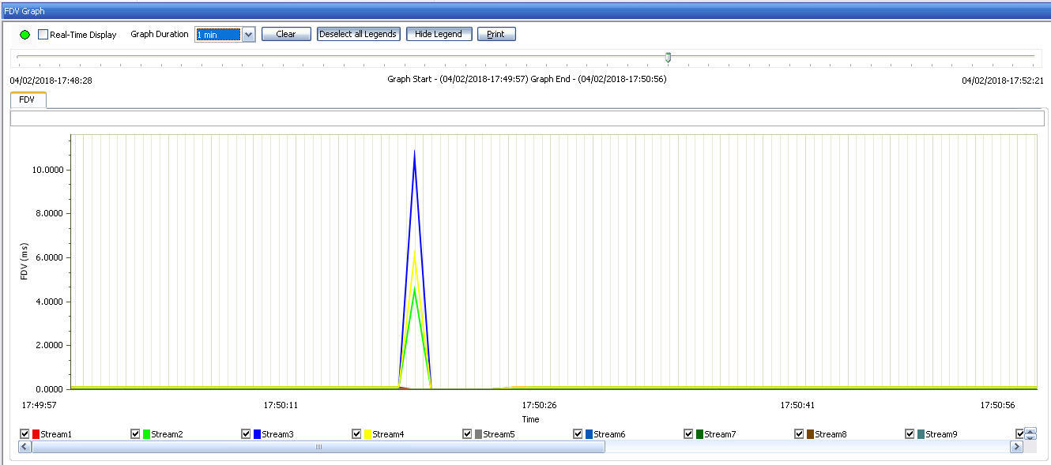The image size is (1051, 465).
Task: Click the 17:50:41 time axis label
Action: [x=797, y=405]
